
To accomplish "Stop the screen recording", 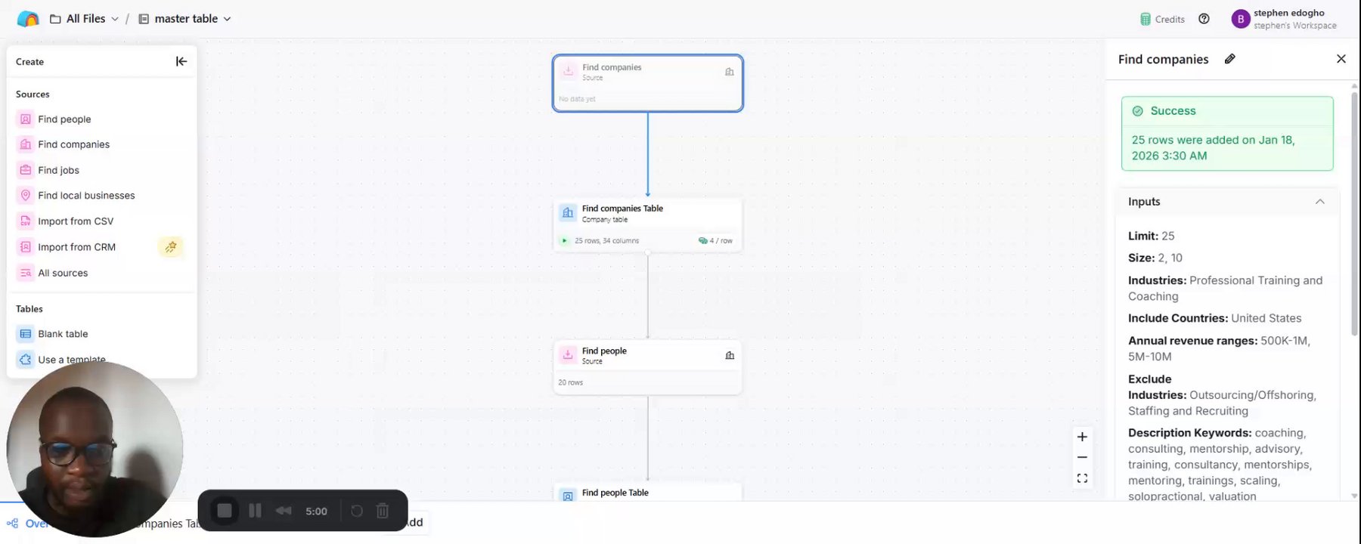I will coord(225,511).
